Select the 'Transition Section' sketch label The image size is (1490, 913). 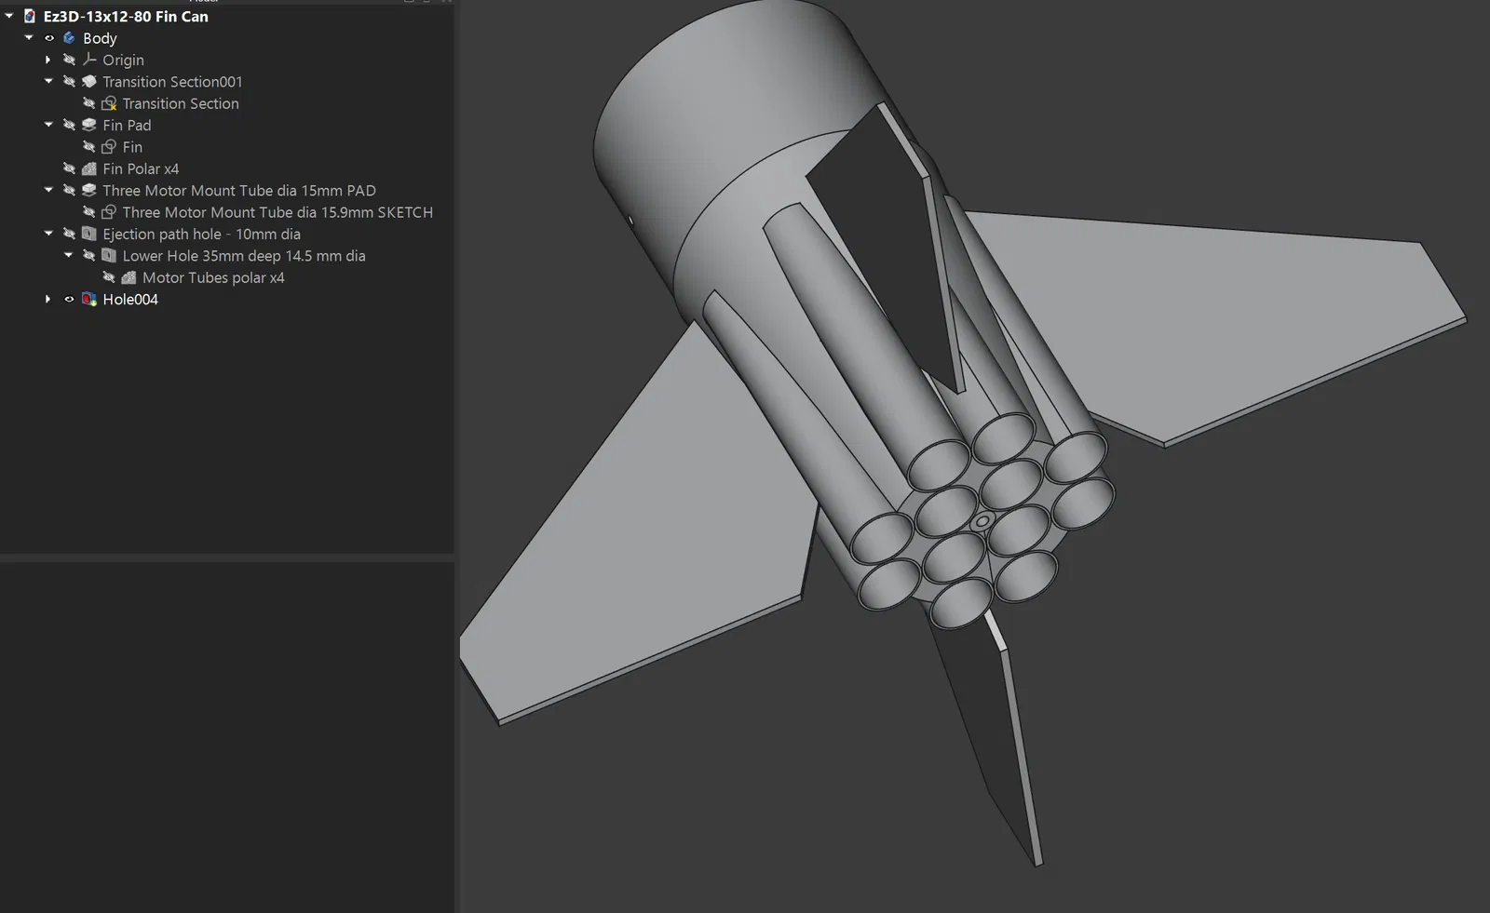click(x=181, y=103)
